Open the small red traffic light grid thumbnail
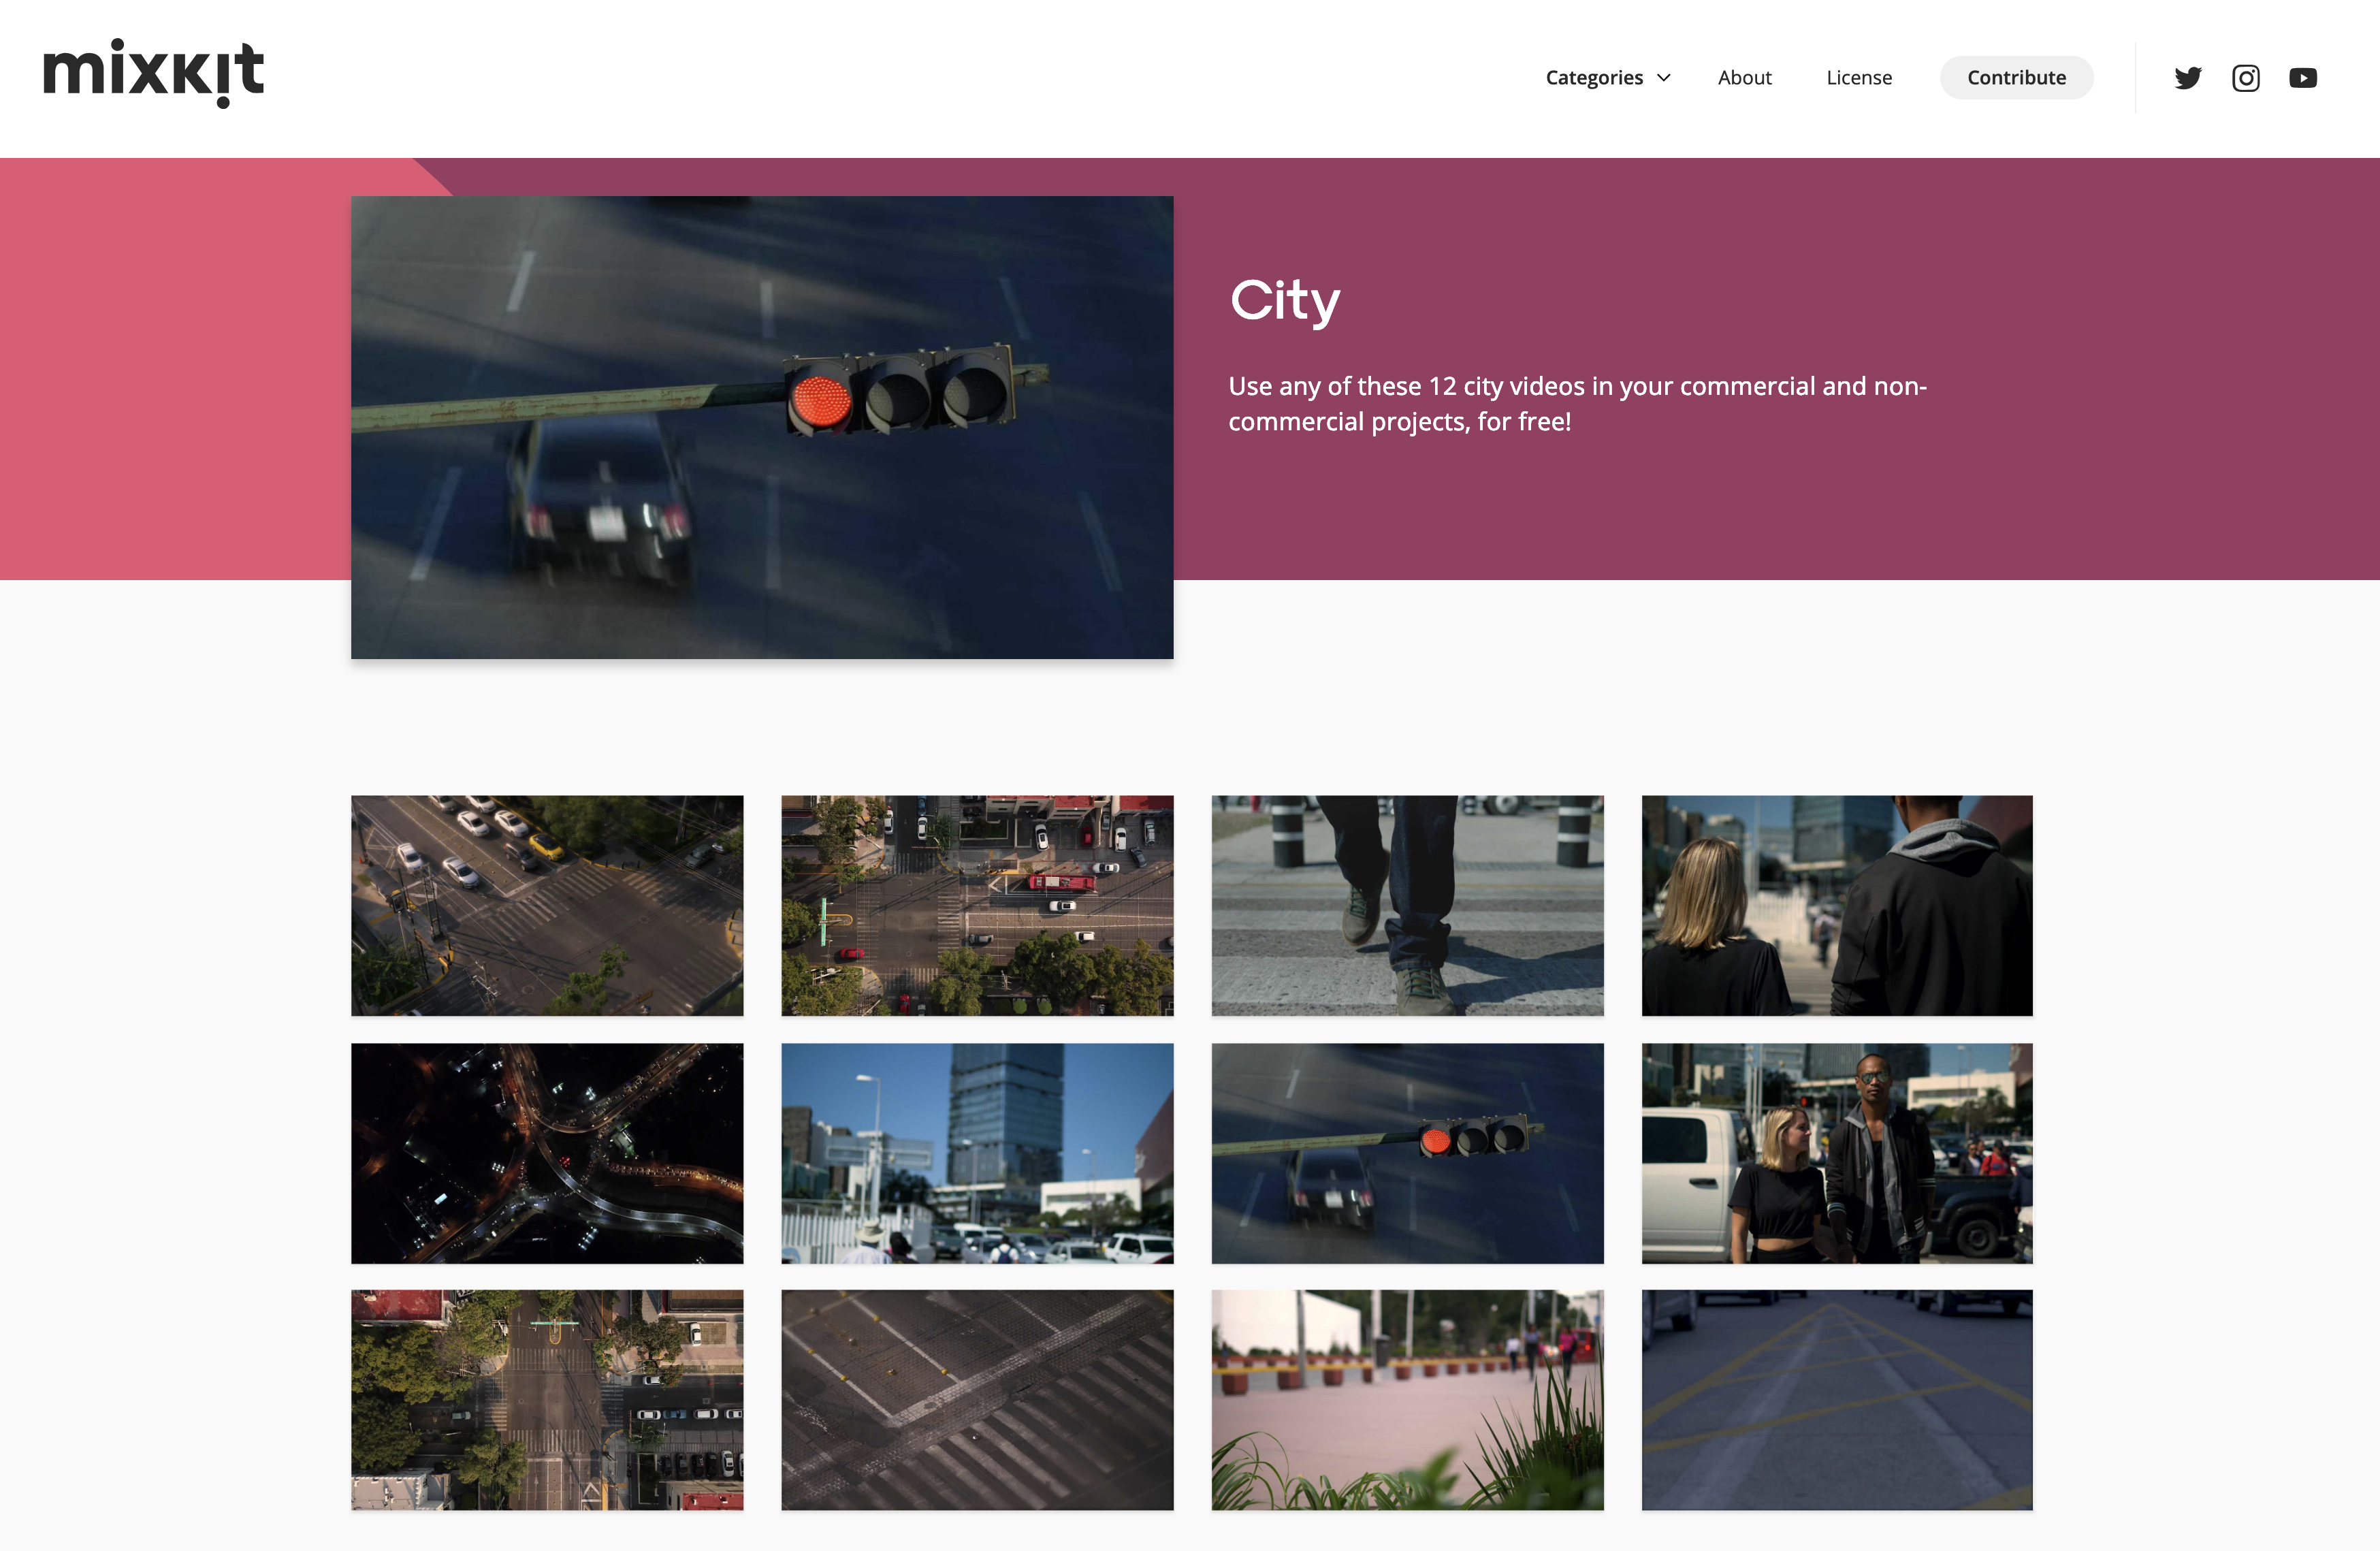2380x1551 pixels. click(1407, 1153)
